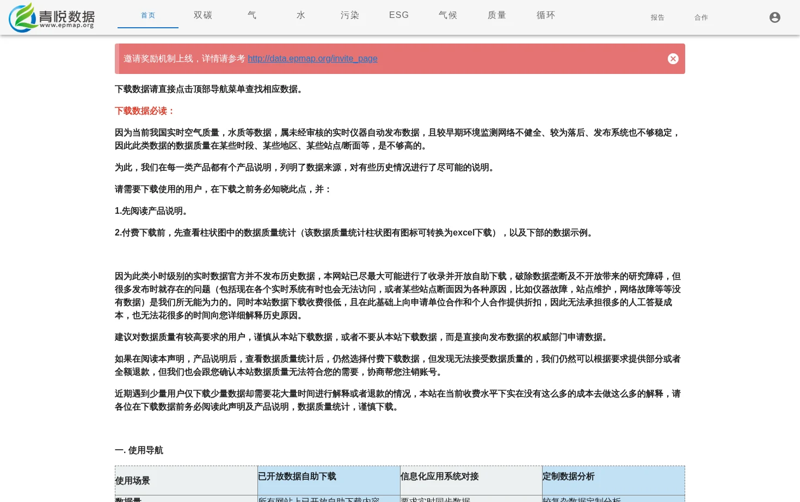Click the 青悦数据 logo
Image resolution: width=800 pixels, height=502 pixels.
click(x=52, y=17)
